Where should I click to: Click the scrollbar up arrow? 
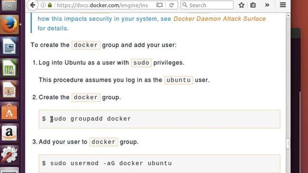click(x=288, y=15)
